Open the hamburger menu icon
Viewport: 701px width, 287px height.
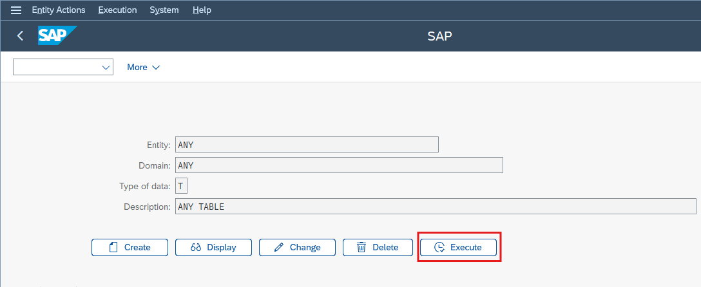pyautogui.click(x=16, y=10)
